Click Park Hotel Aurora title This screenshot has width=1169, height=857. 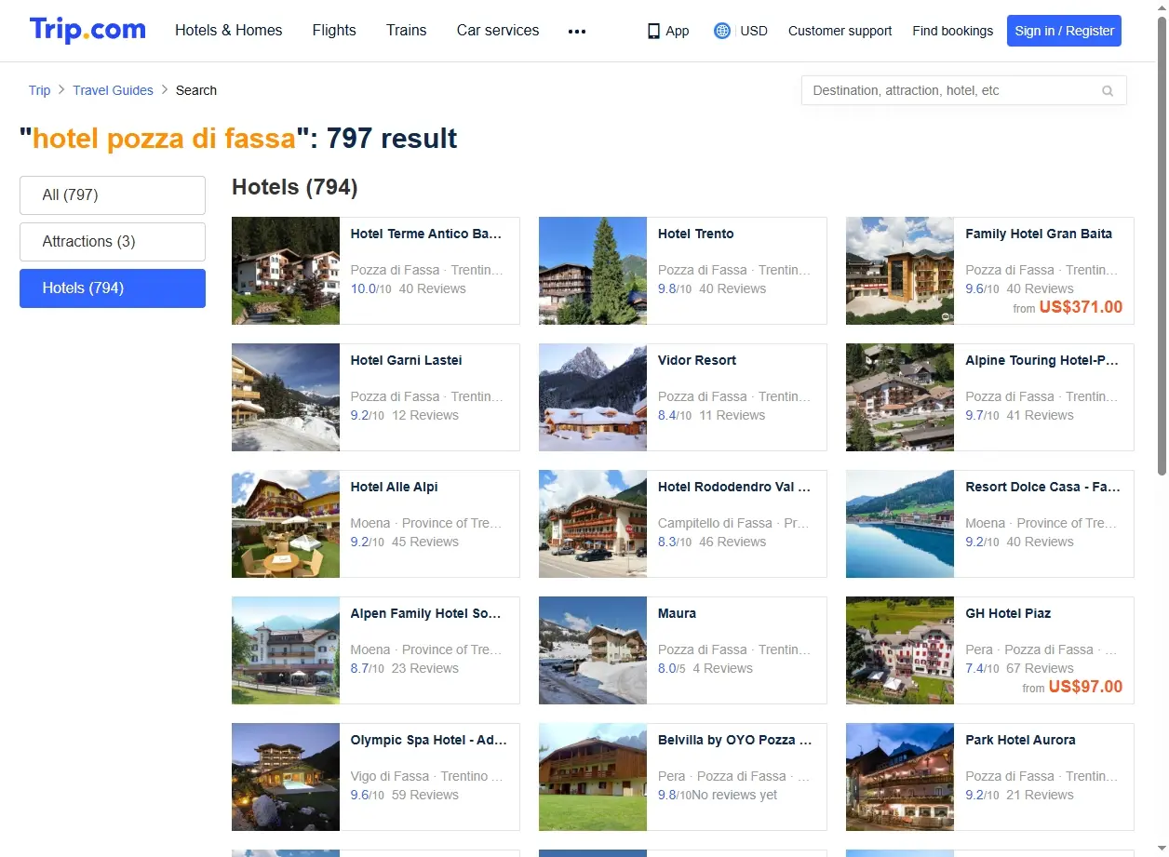coord(1020,740)
